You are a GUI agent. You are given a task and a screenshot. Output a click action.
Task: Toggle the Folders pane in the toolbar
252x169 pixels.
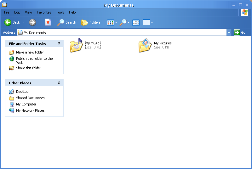[91, 22]
